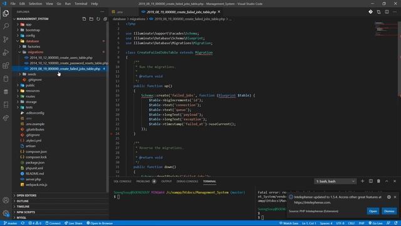The height and width of the screenshot is (226, 401).
Task: Click errors and warnings count in status bar
Action: [x=35, y=223]
